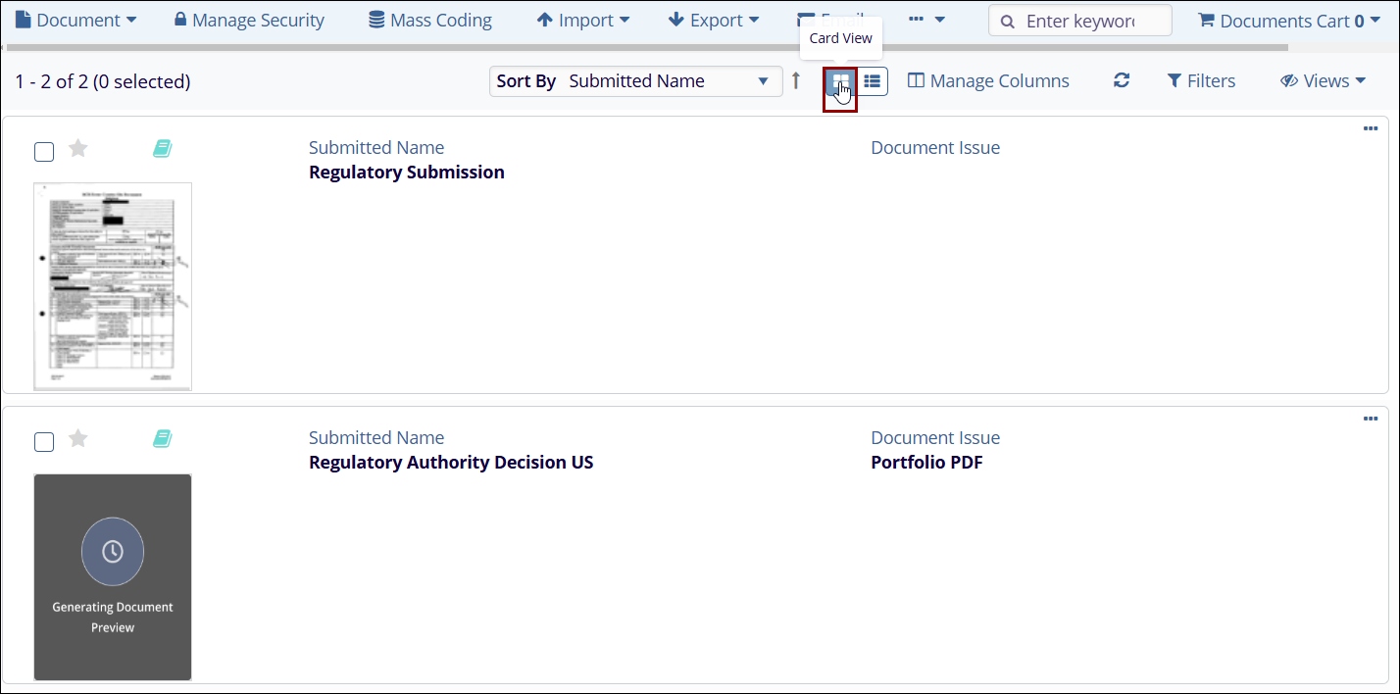The height and width of the screenshot is (694, 1400).
Task: Click the refresh results icon
Action: 1122,81
